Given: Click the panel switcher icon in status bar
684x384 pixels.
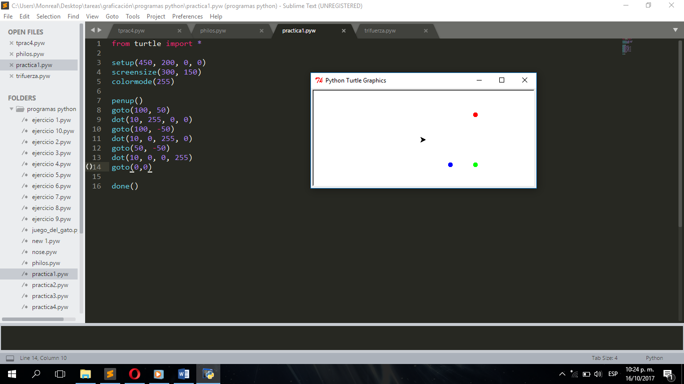Looking at the screenshot, I should click(10, 358).
